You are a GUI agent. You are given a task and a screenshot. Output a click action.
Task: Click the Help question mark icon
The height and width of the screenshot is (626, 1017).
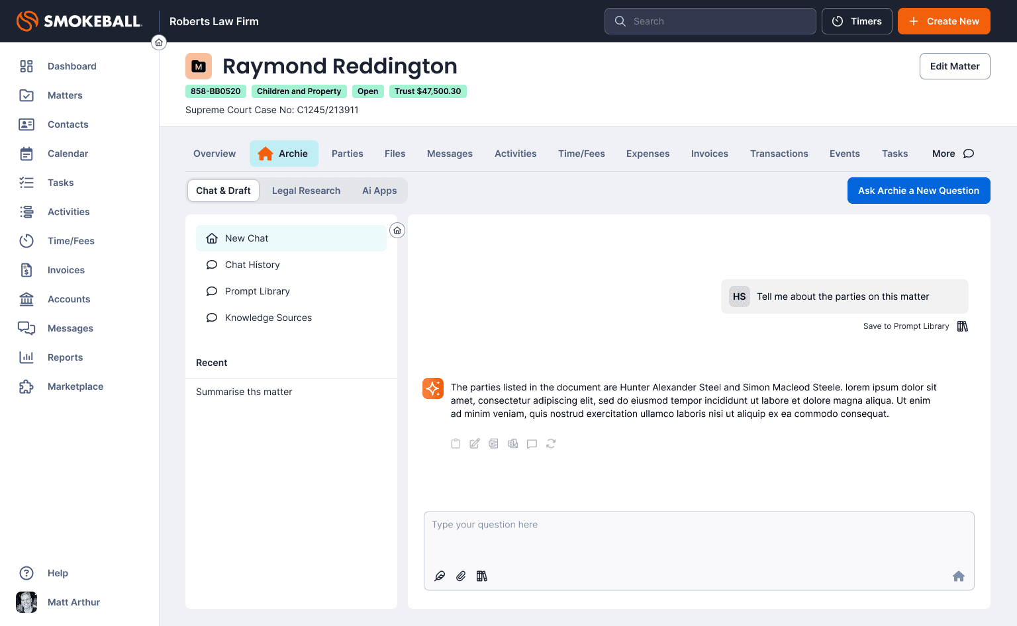click(x=26, y=573)
